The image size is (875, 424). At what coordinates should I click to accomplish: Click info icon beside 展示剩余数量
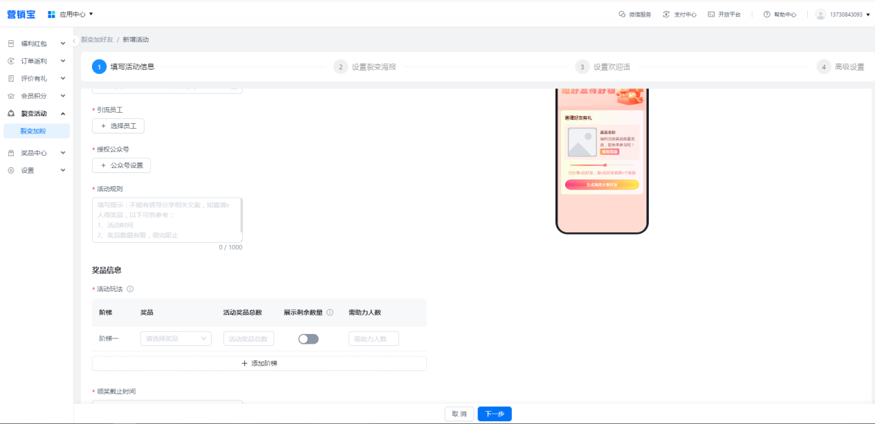(x=330, y=313)
